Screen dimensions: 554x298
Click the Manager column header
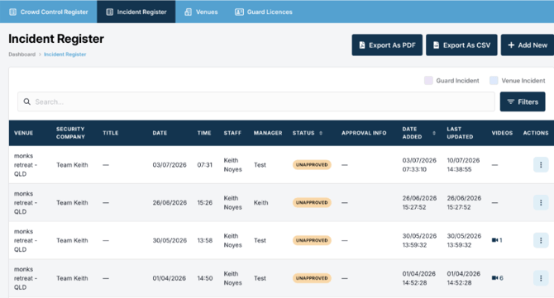click(x=268, y=133)
